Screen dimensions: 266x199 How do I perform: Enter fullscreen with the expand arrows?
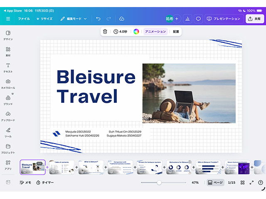pyautogui.click(x=251, y=182)
